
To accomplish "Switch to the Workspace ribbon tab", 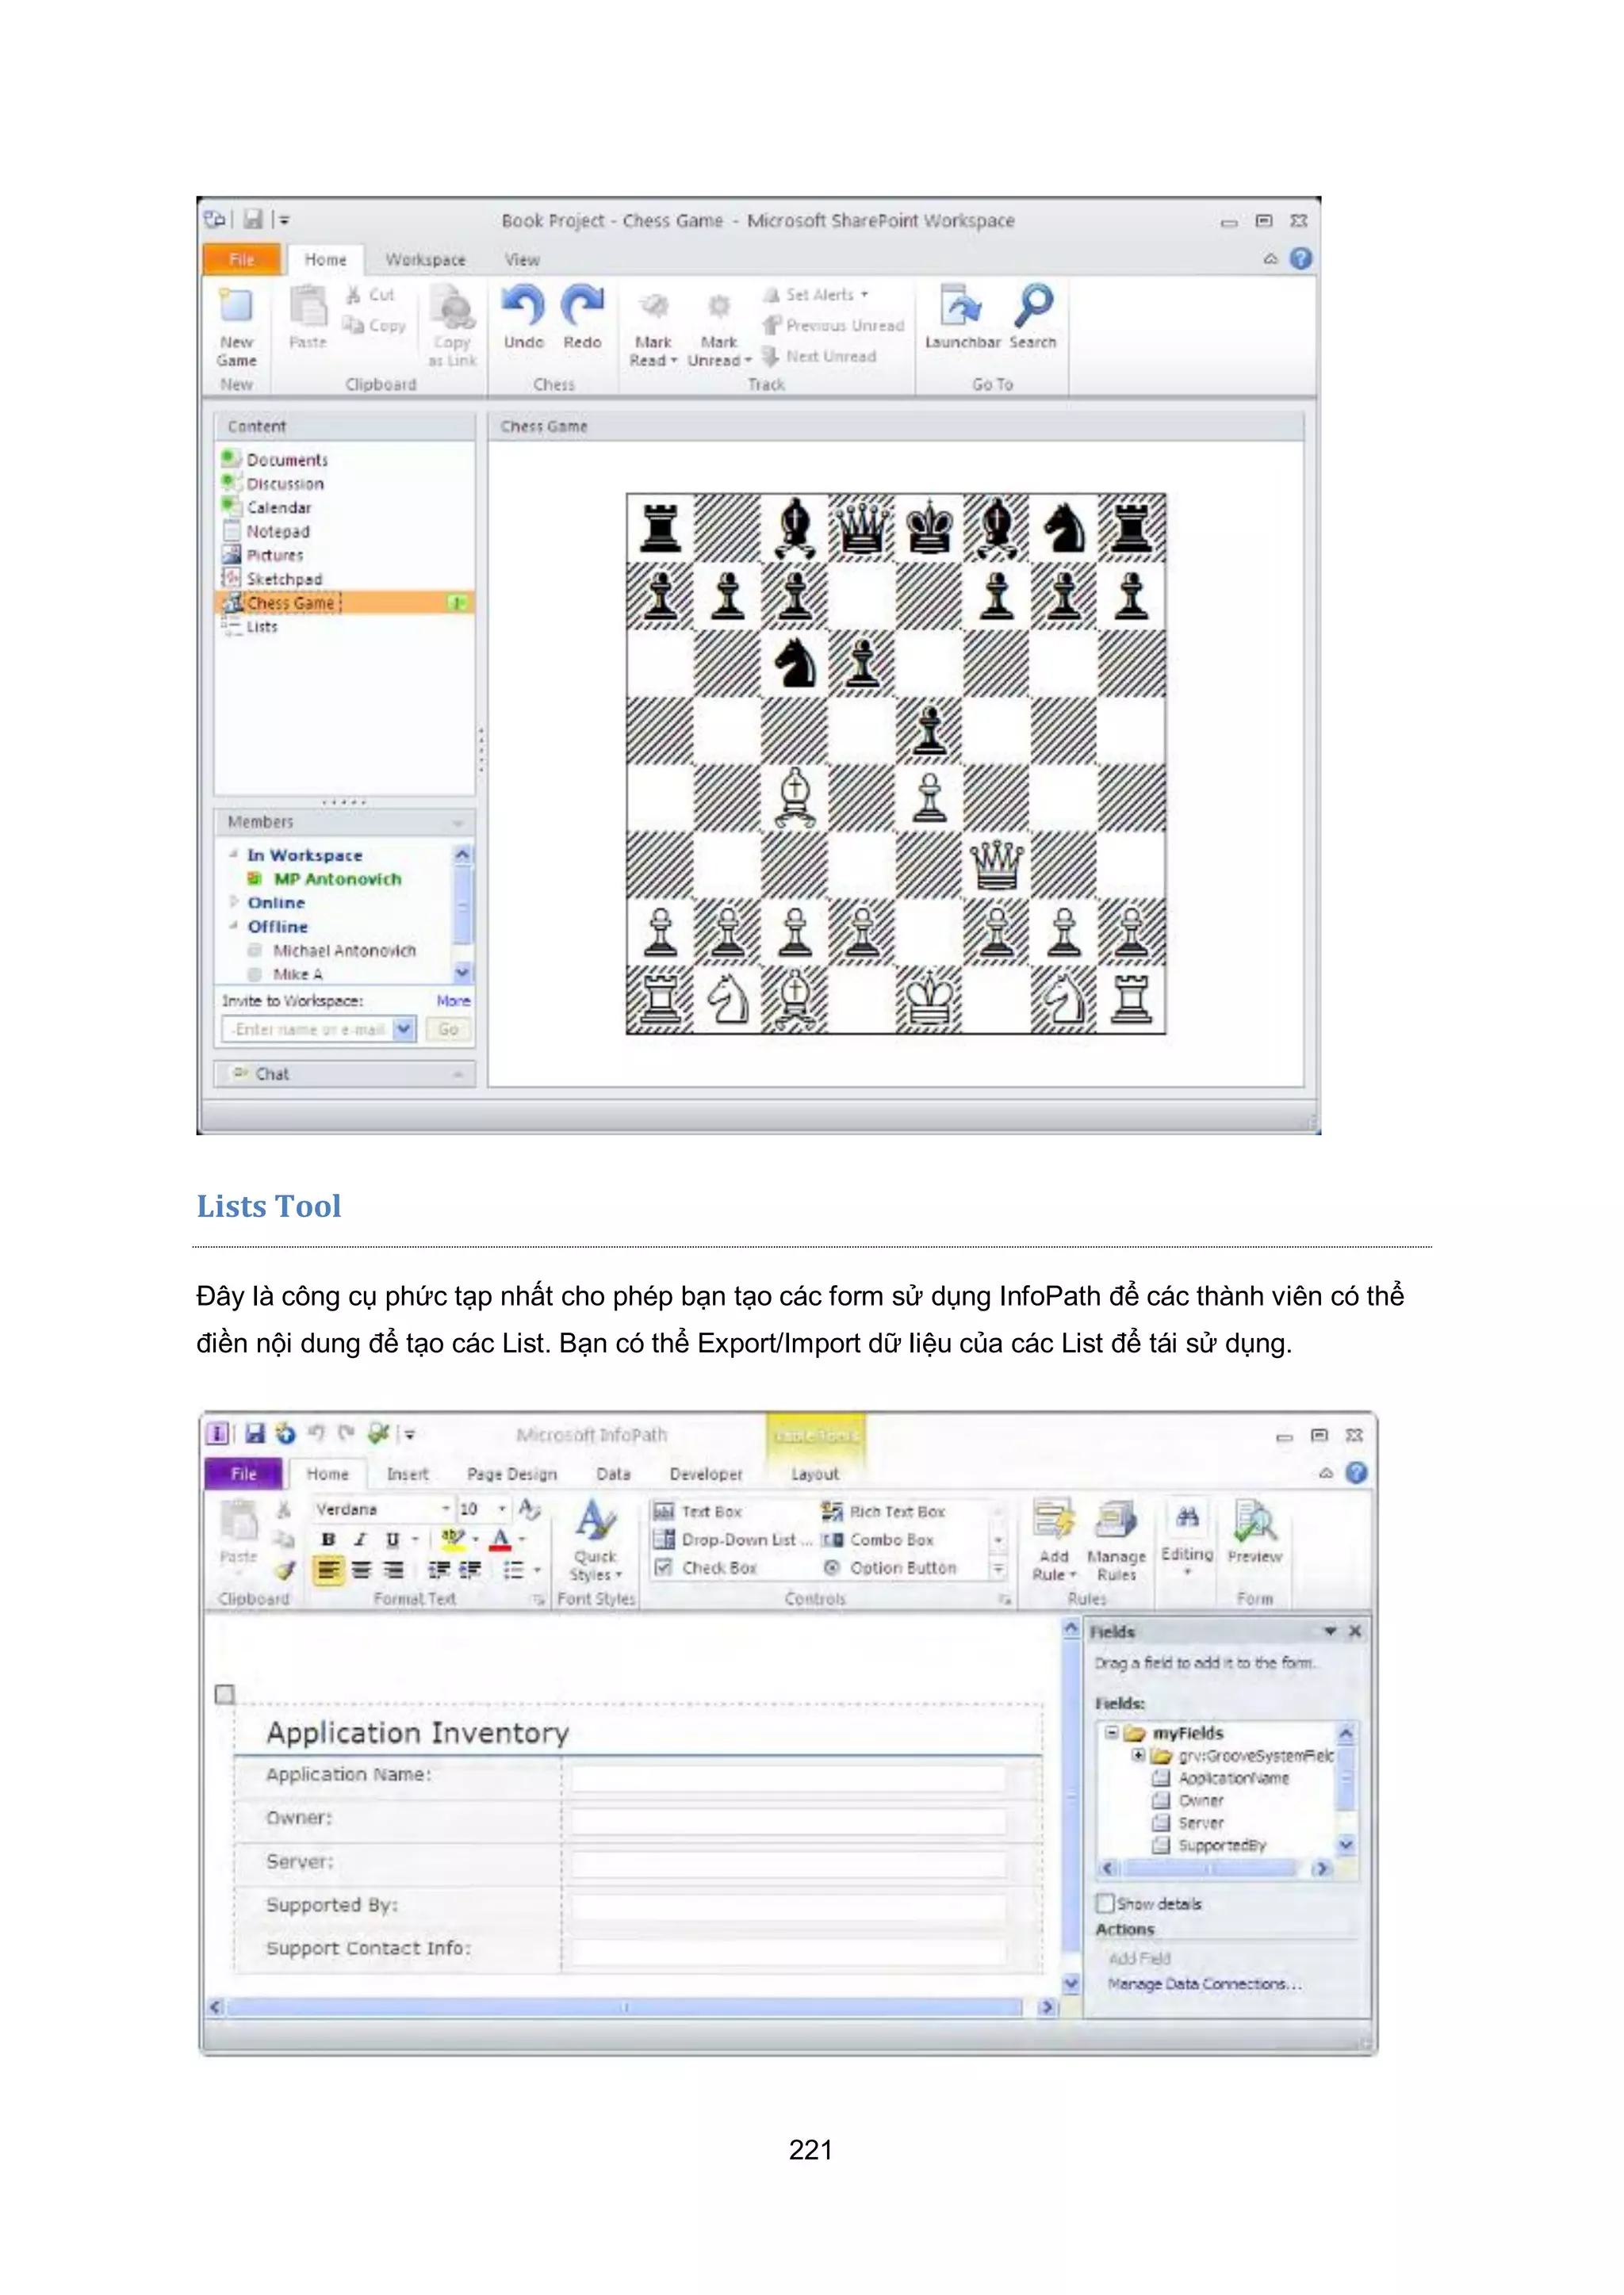I will [425, 260].
